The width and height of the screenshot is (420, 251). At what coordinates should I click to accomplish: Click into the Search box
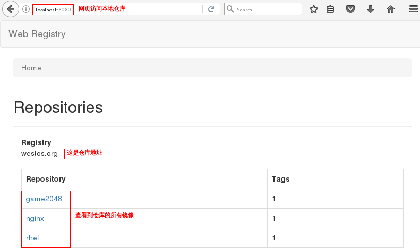coord(263,9)
